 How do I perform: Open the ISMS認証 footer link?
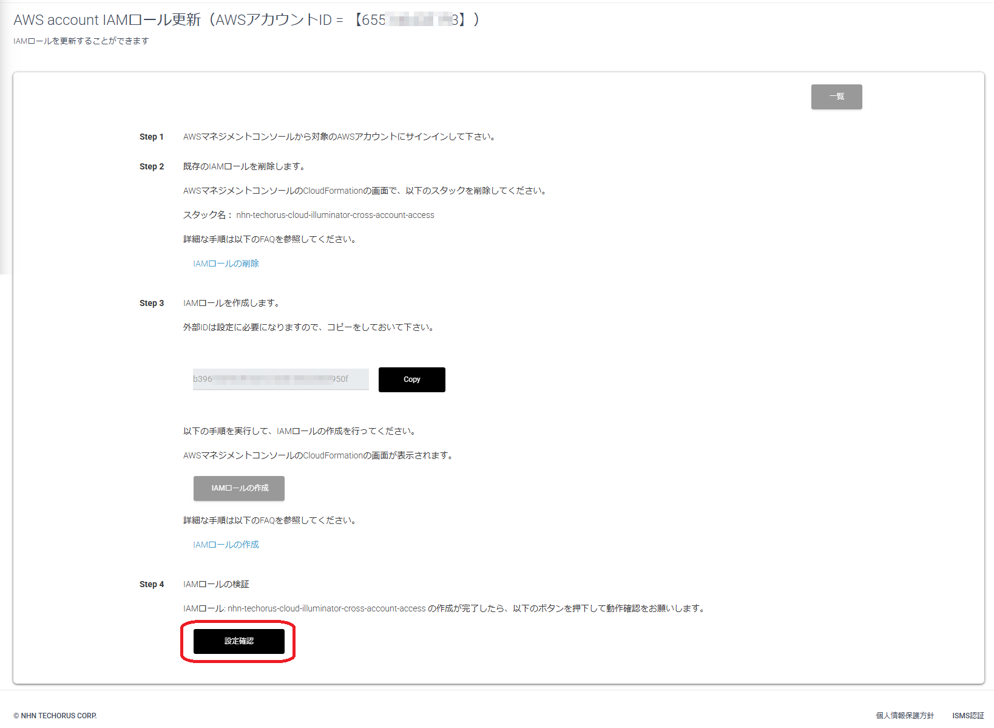coord(969,715)
